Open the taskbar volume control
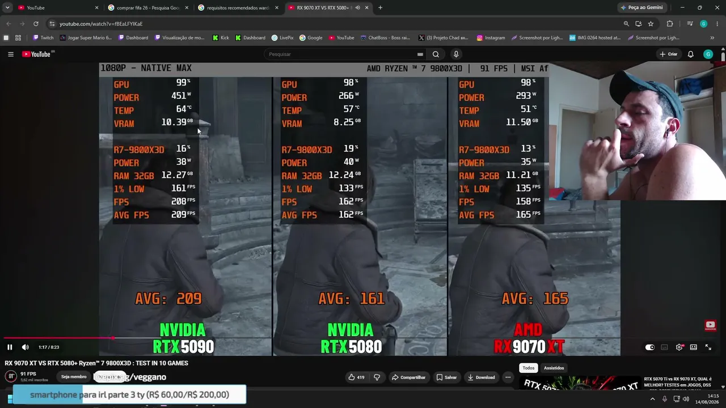Viewport: 726px width, 408px height. (x=686, y=399)
